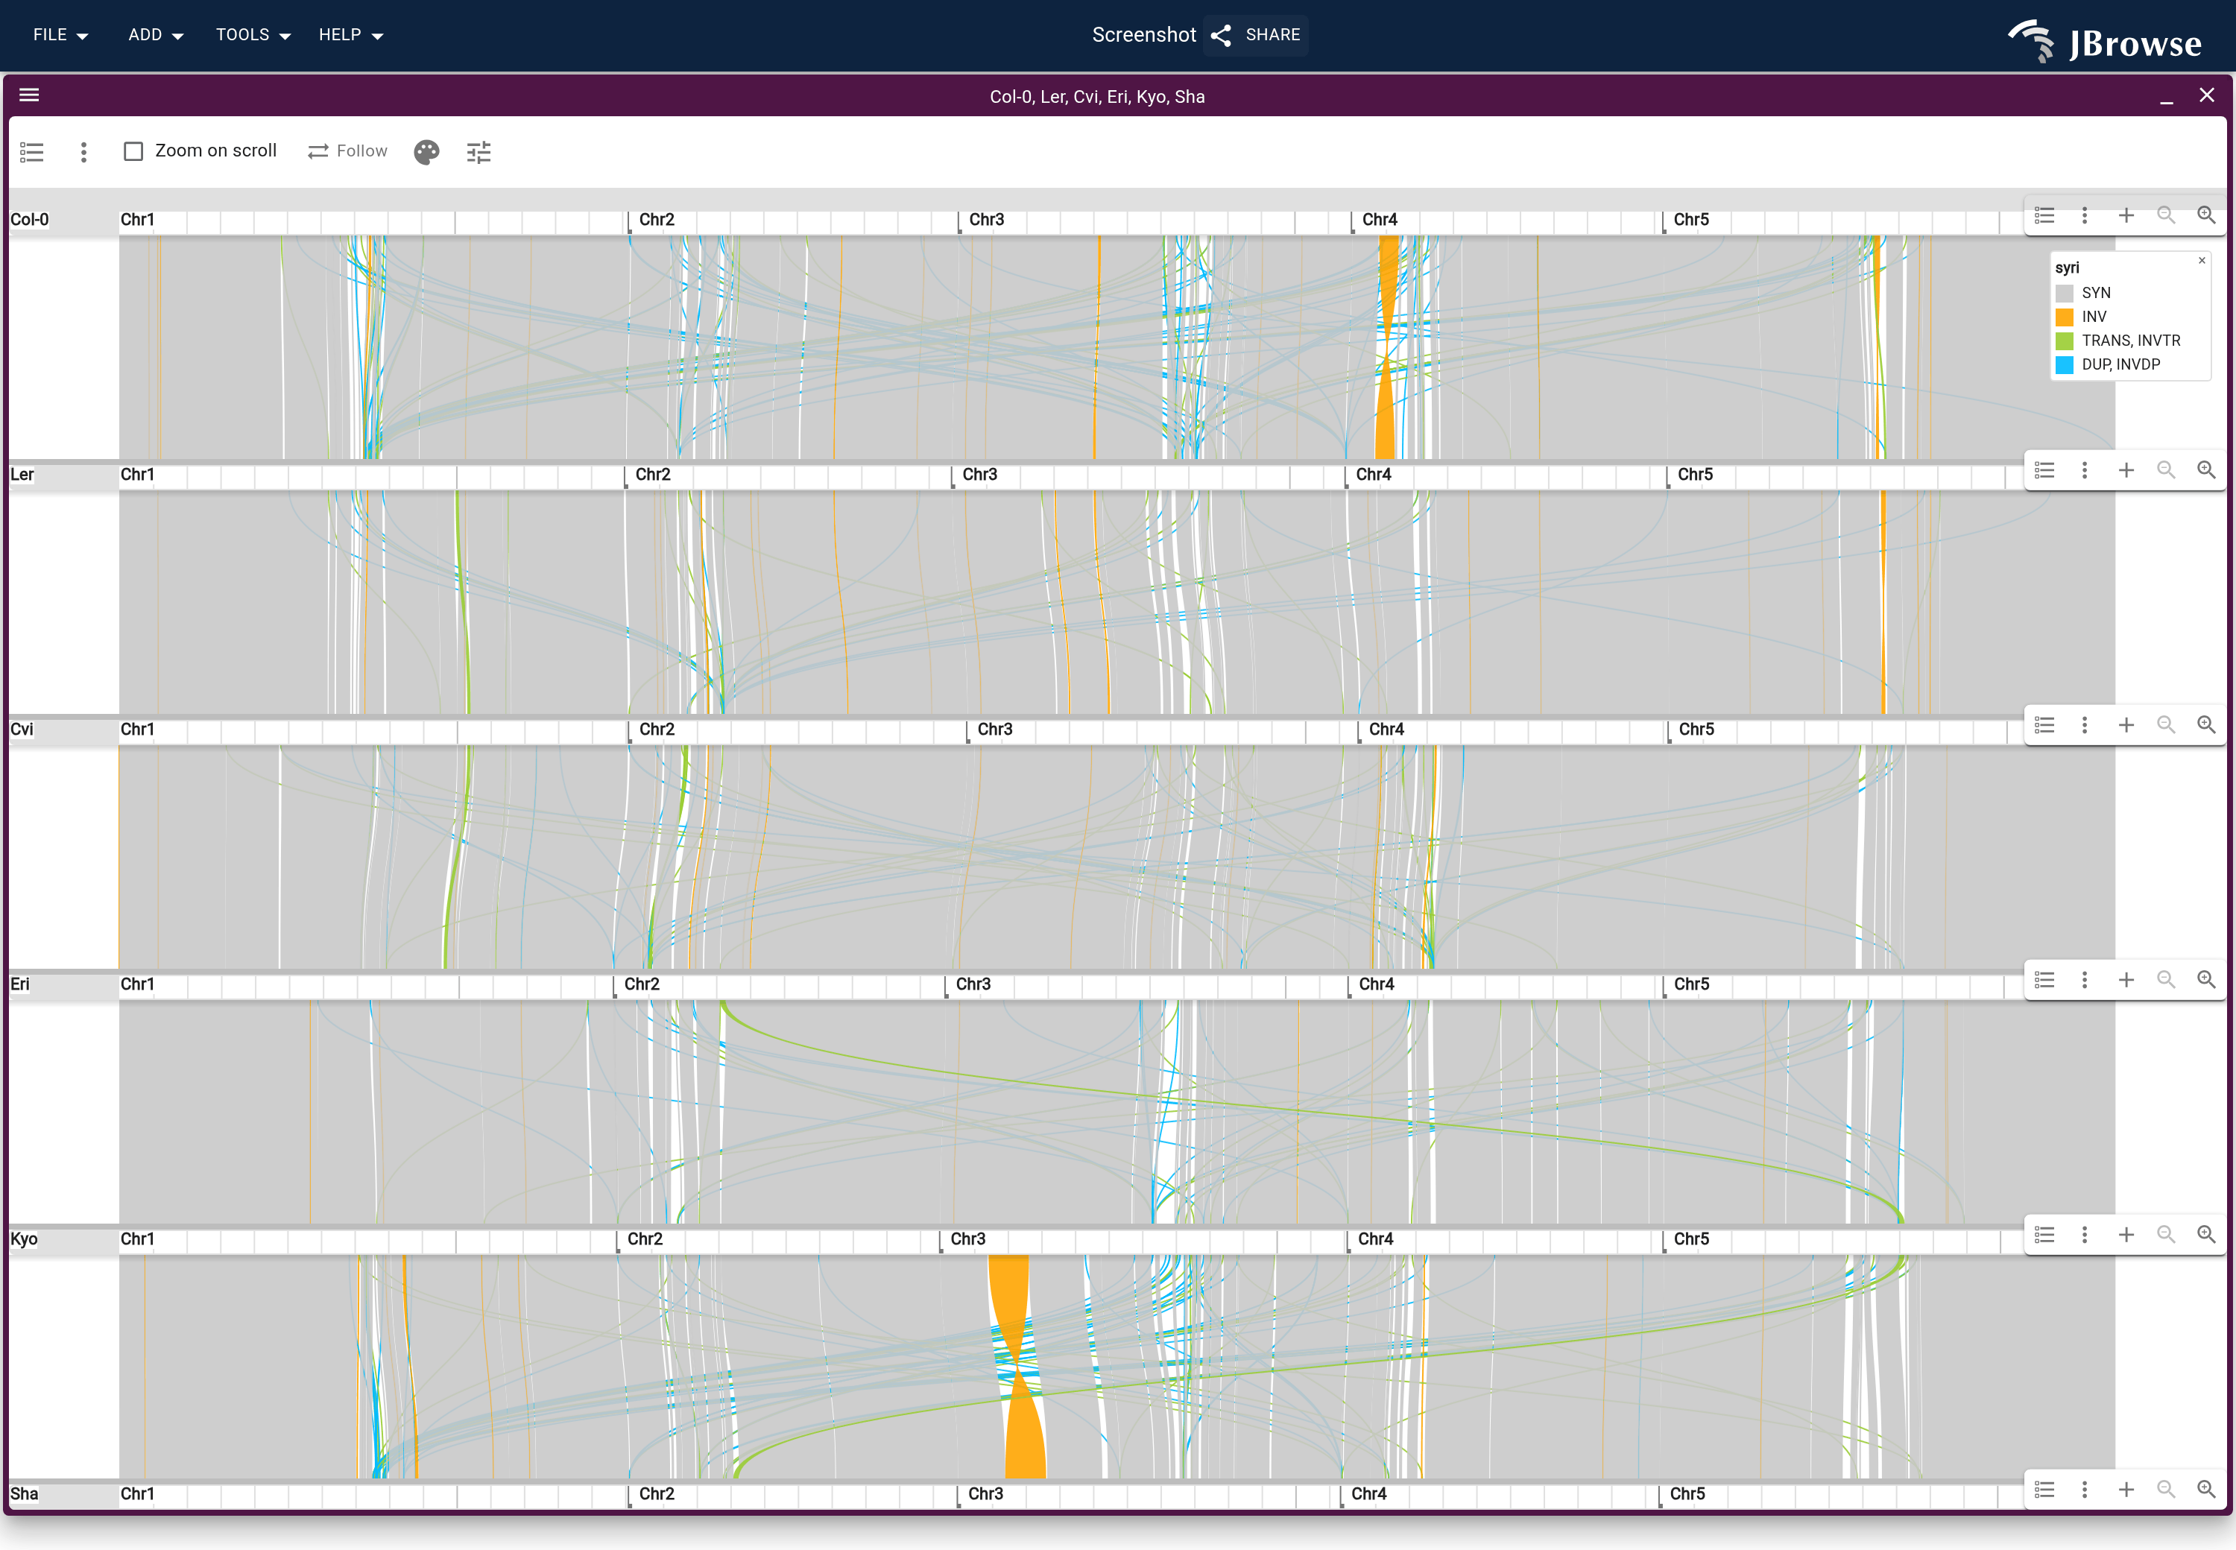Click the plus icon on Col-0 row
This screenshot has height=1550, width=2236.
(2126, 215)
